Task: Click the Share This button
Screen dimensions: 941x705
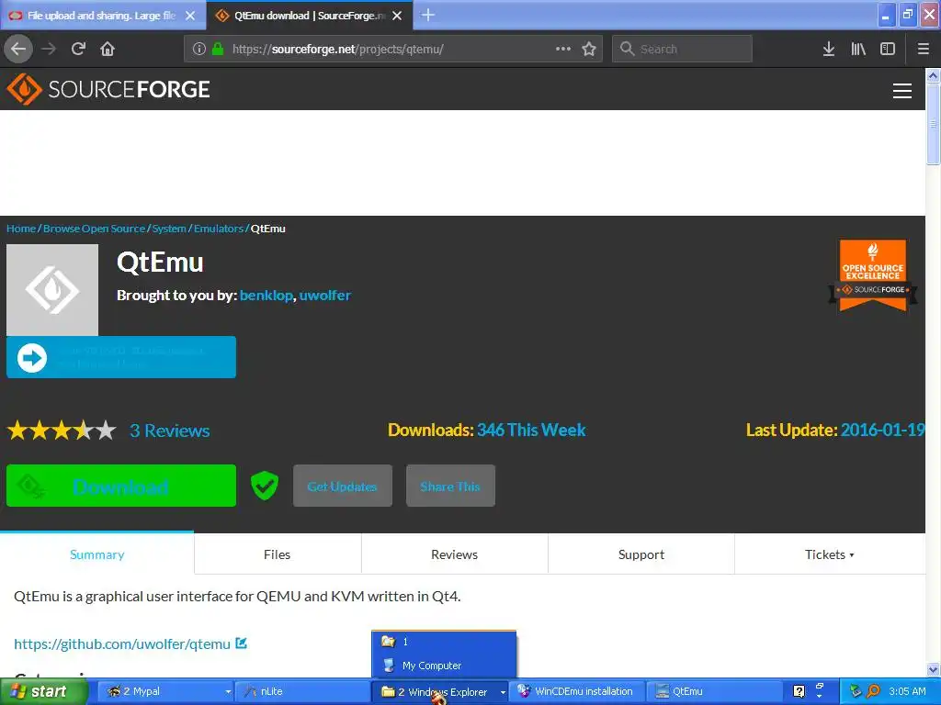Action: pos(450,486)
